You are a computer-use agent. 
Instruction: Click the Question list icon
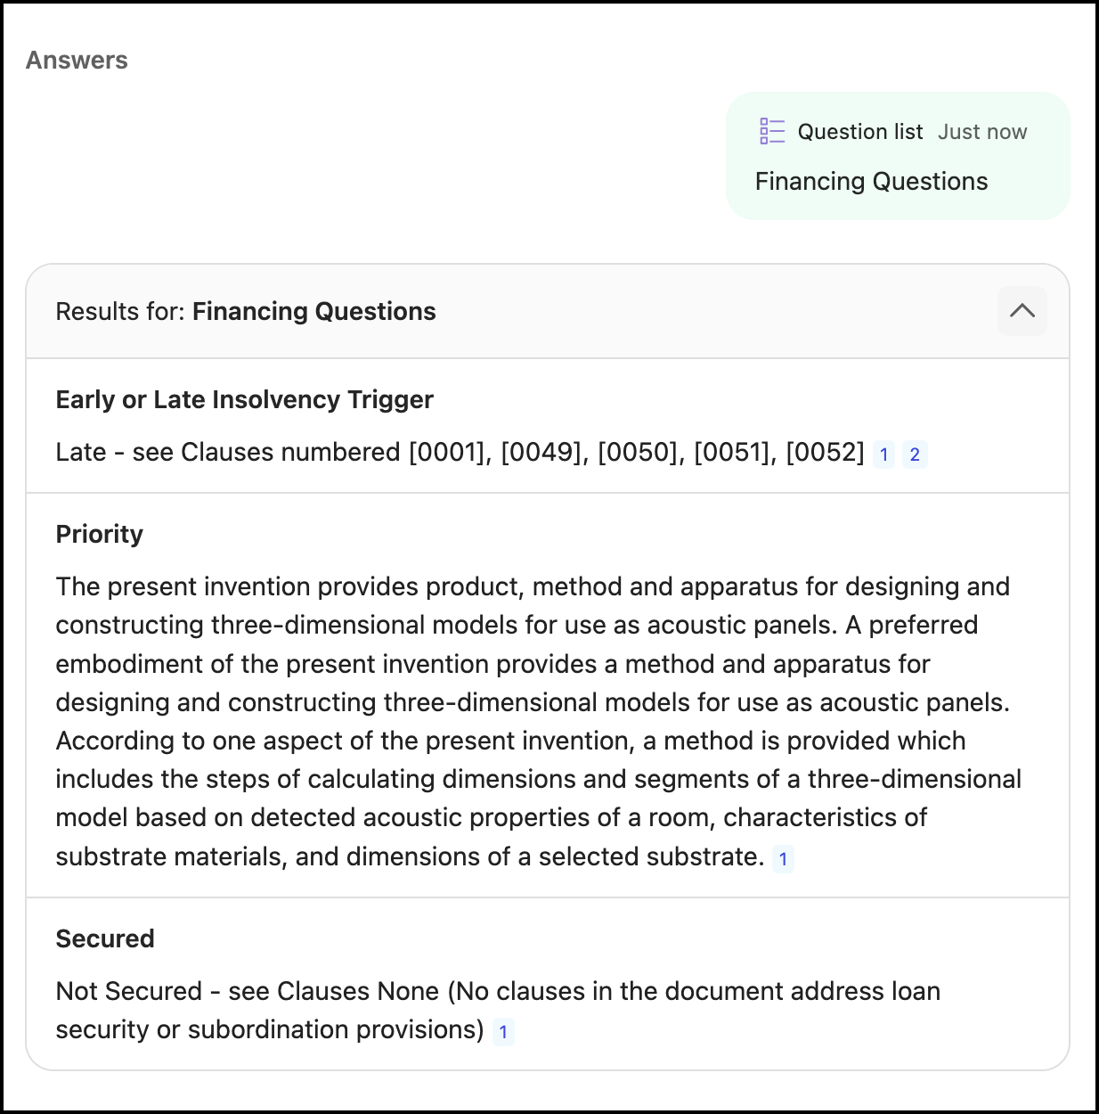click(771, 132)
